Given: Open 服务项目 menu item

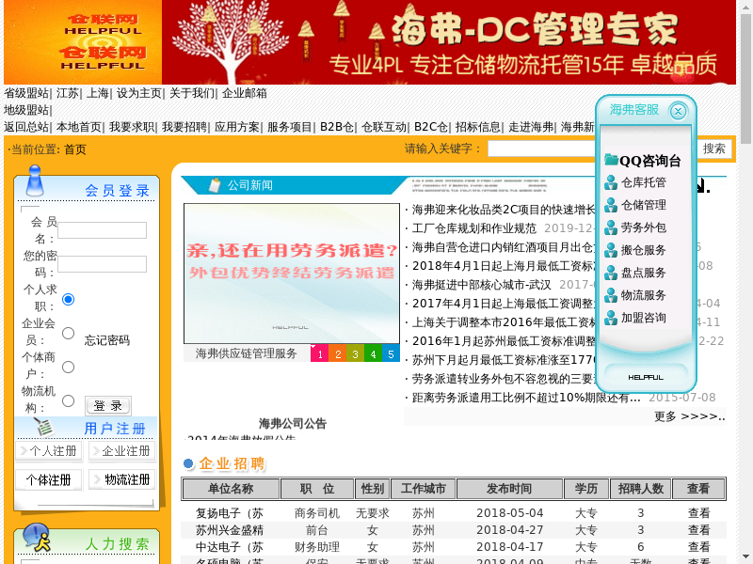Looking at the screenshot, I should (290, 127).
